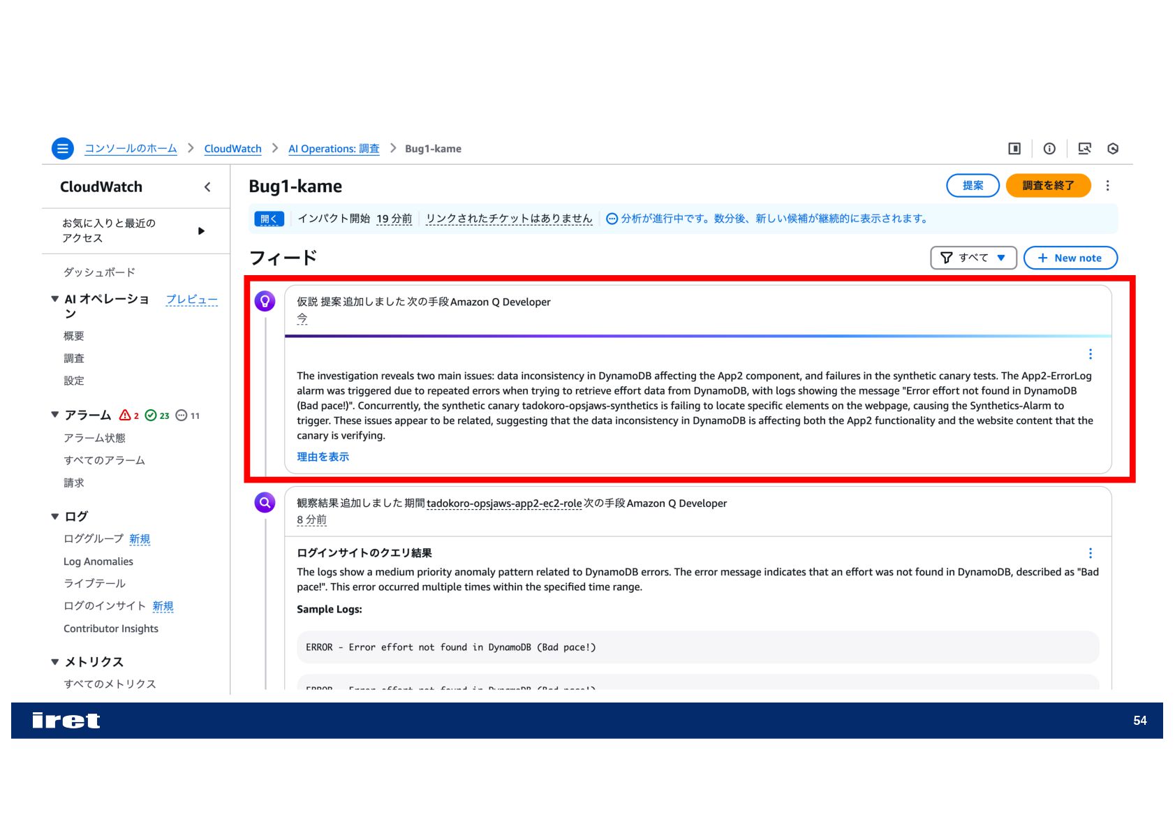
Task: Collapse the アラーム section triangle
Action: click(54, 415)
